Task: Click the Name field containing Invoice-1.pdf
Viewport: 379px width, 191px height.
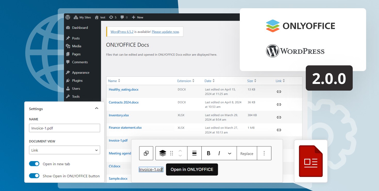Action: coord(64,128)
